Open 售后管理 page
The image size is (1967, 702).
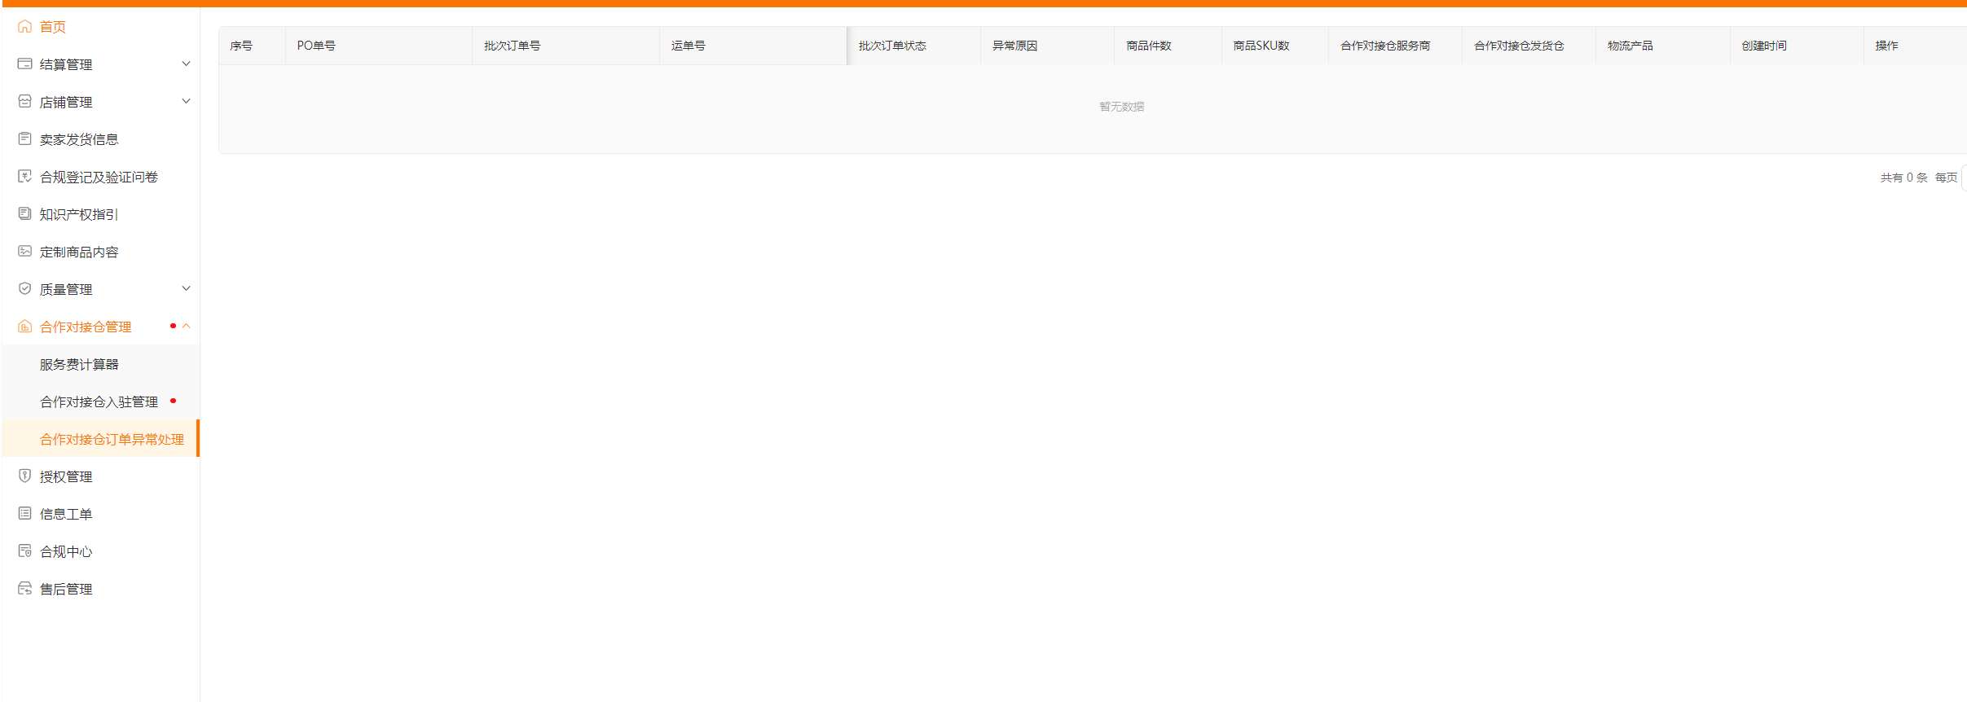point(66,589)
